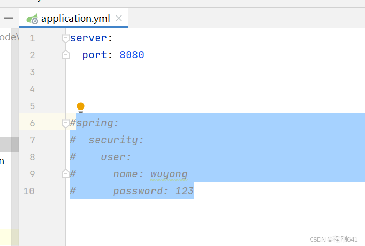Switch to the application.yml tab
Image resolution: width=365 pixels, height=246 pixels.
coord(73,18)
